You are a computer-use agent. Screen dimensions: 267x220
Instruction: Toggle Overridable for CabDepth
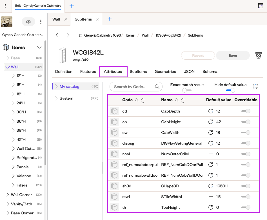click(246, 111)
